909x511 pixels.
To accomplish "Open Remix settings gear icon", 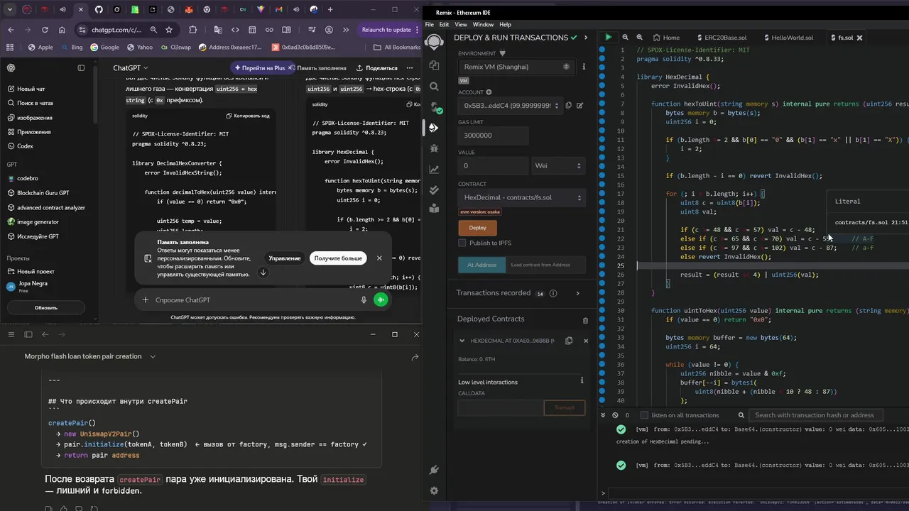I will pos(434,490).
